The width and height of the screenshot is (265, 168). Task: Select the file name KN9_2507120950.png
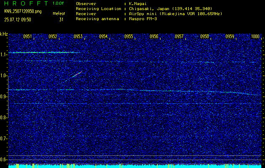tap(23, 12)
